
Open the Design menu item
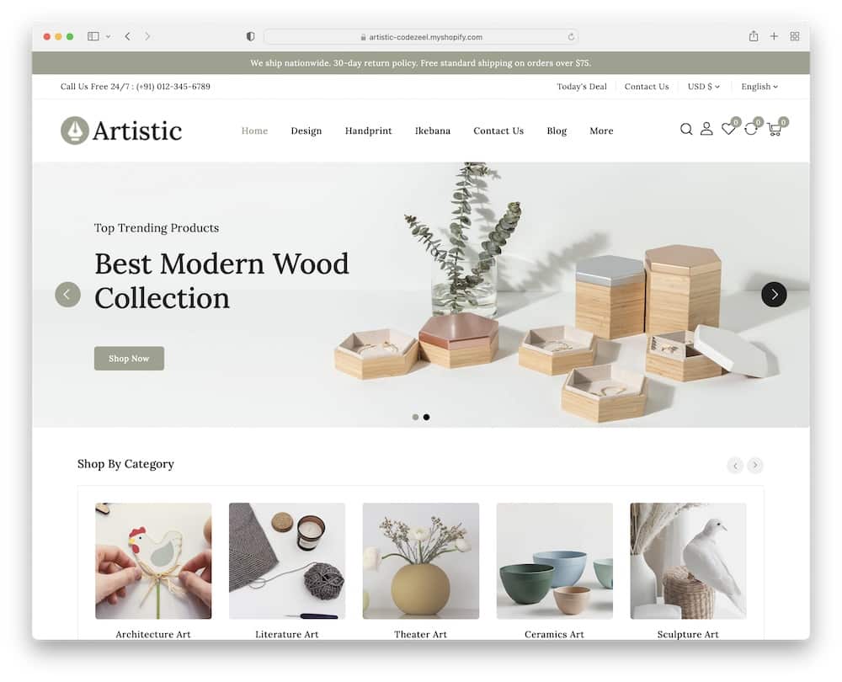[x=306, y=131]
